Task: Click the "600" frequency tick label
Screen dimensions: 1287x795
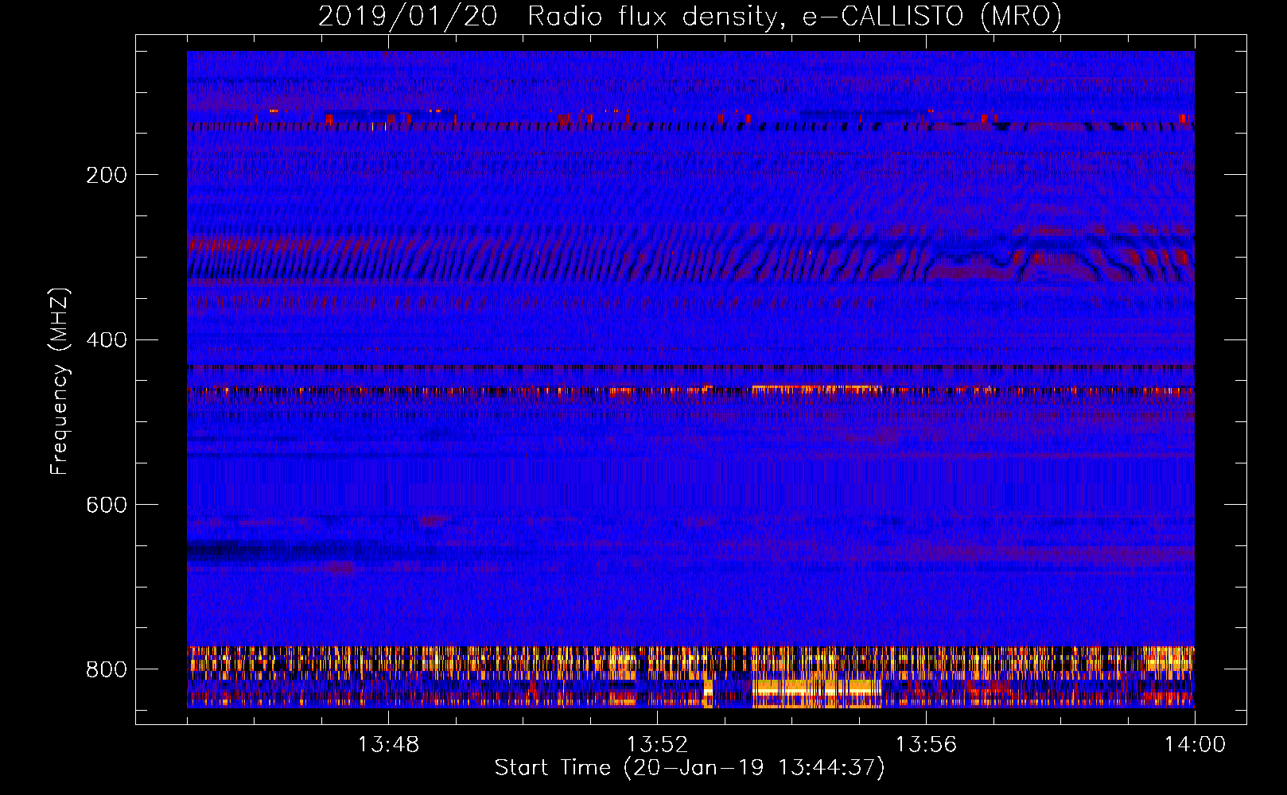Action: (x=107, y=506)
